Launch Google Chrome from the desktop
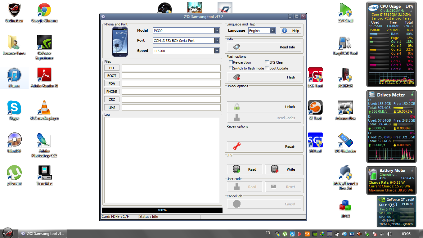The width and height of the screenshot is (423, 238). click(x=44, y=13)
